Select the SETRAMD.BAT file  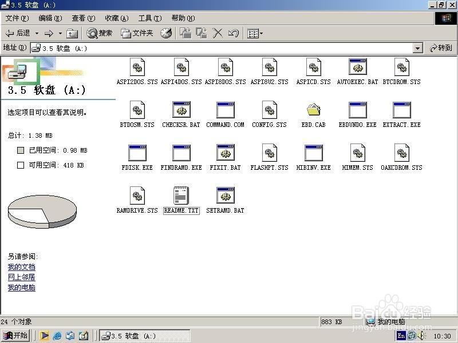225,196
